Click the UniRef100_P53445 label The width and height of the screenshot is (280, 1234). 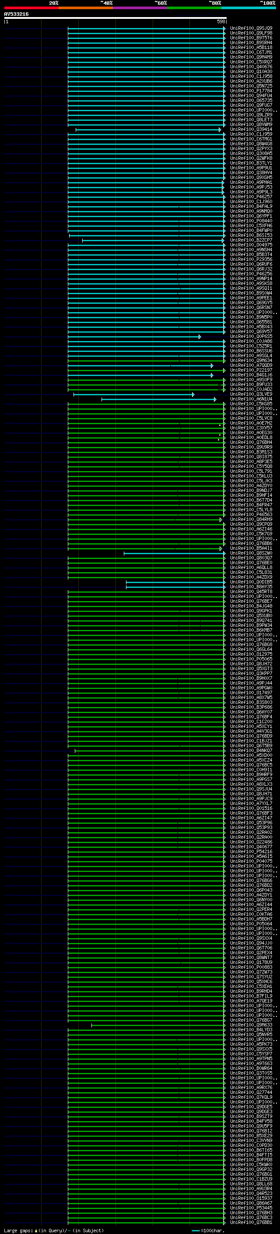pos(251,1208)
